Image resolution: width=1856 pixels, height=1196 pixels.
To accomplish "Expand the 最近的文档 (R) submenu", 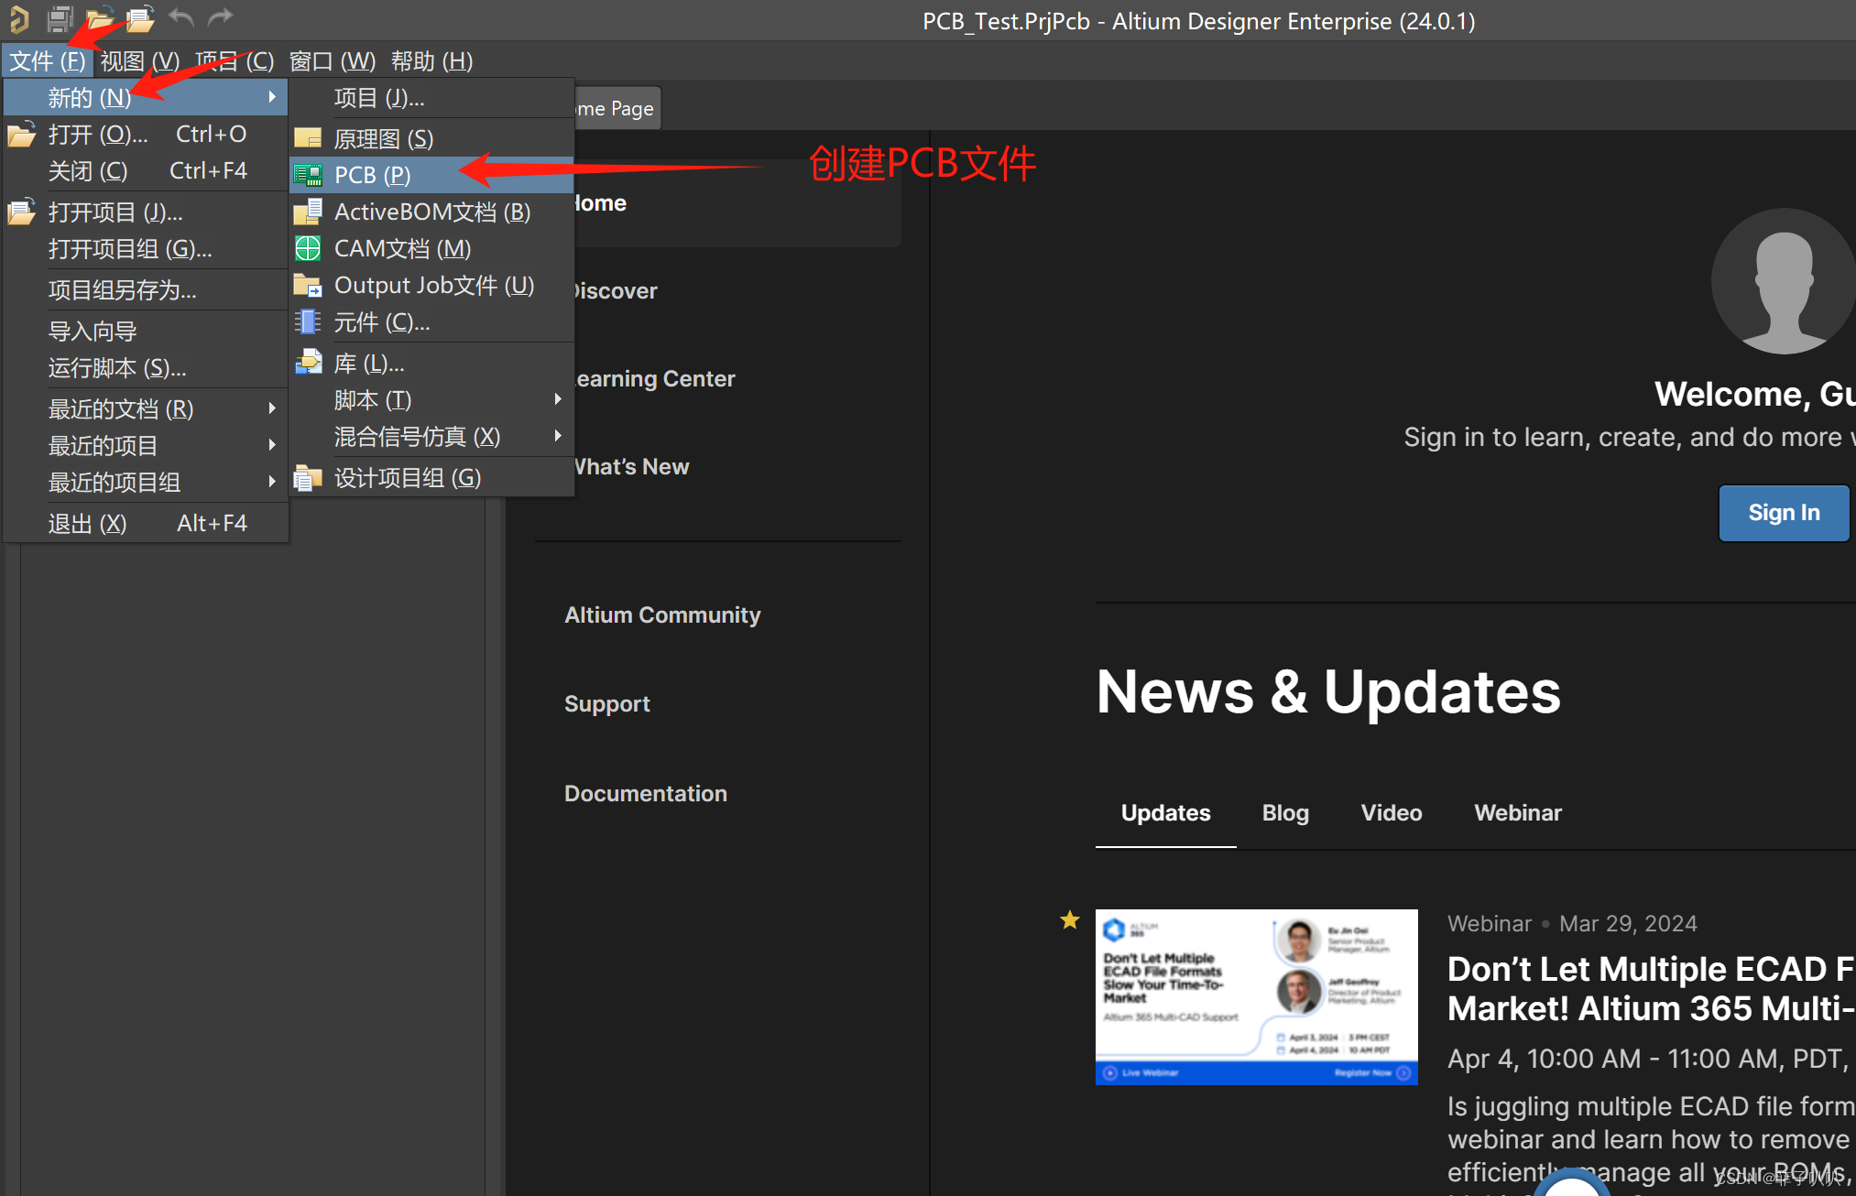I will [272, 408].
